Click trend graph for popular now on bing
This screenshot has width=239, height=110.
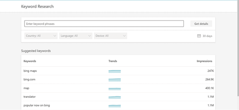[x=115, y=106]
